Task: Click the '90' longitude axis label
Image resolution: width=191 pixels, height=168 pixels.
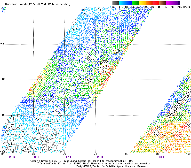Action: [189, 154]
